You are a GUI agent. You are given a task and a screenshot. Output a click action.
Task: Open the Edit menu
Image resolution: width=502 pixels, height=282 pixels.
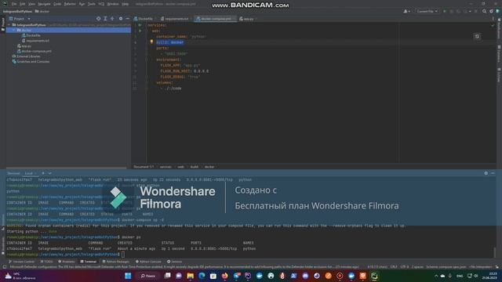pyautogui.click(x=23, y=4)
